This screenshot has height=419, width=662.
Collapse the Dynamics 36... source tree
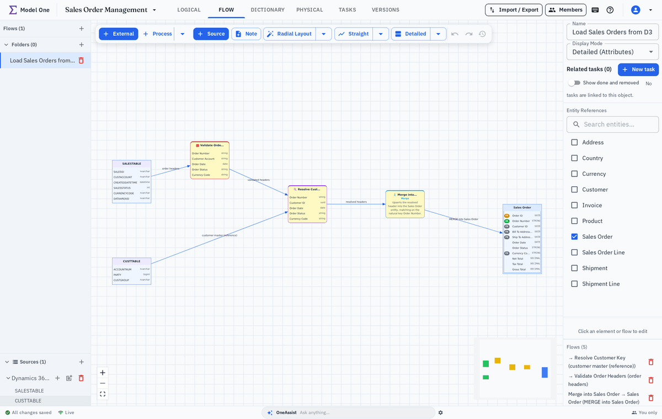tap(8, 378)
